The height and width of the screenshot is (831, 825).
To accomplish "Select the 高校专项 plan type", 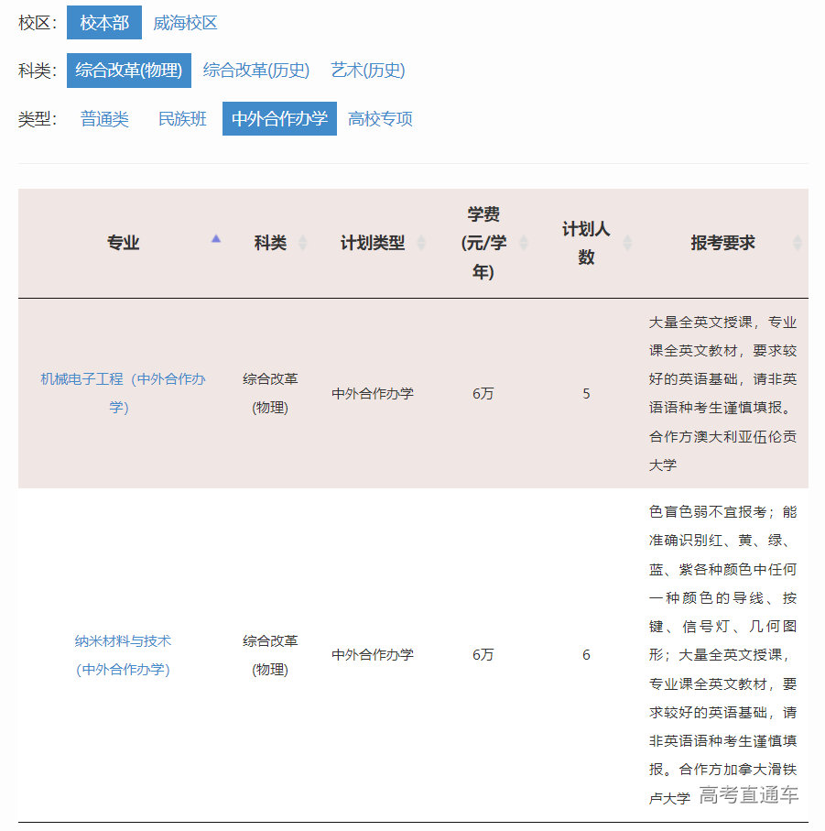I will tap(381, 118).
